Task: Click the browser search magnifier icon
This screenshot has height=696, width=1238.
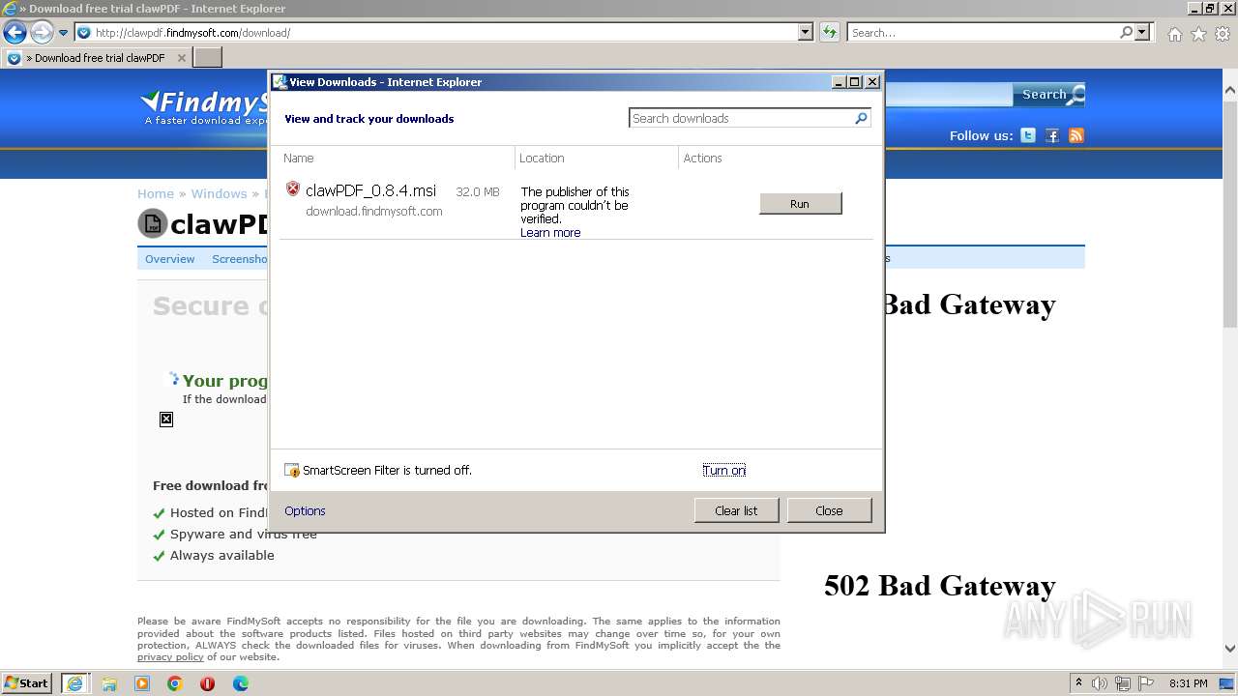Action: point(1126,32)
